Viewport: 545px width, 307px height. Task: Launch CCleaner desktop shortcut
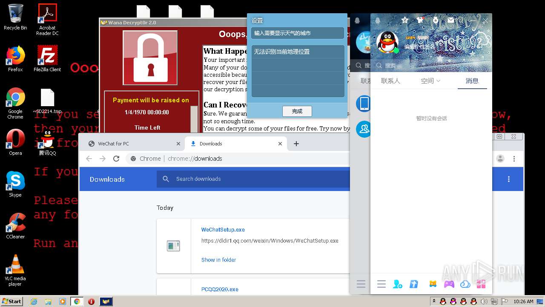[x=15, y=226]
